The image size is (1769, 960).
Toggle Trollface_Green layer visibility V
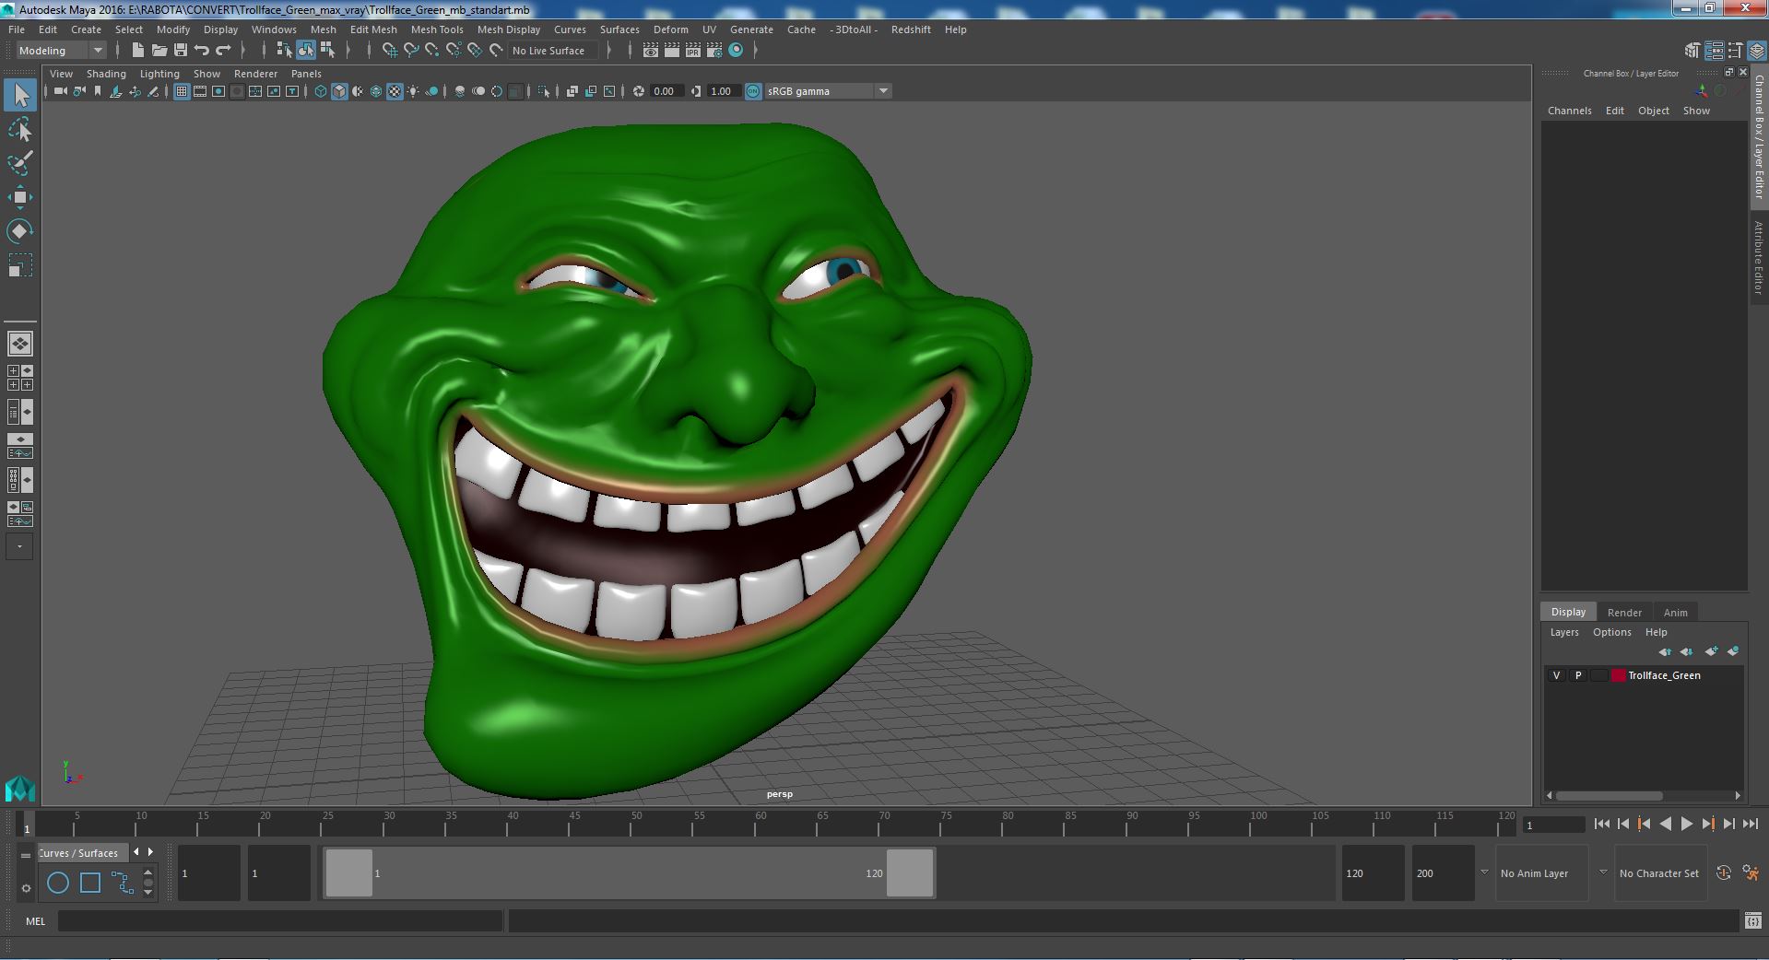click(x=1556, y=675)
